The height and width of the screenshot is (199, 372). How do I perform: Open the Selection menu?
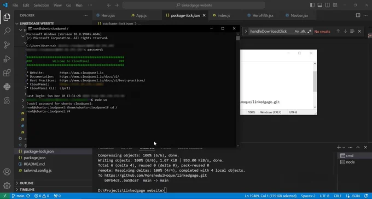(x=41, y=5)
